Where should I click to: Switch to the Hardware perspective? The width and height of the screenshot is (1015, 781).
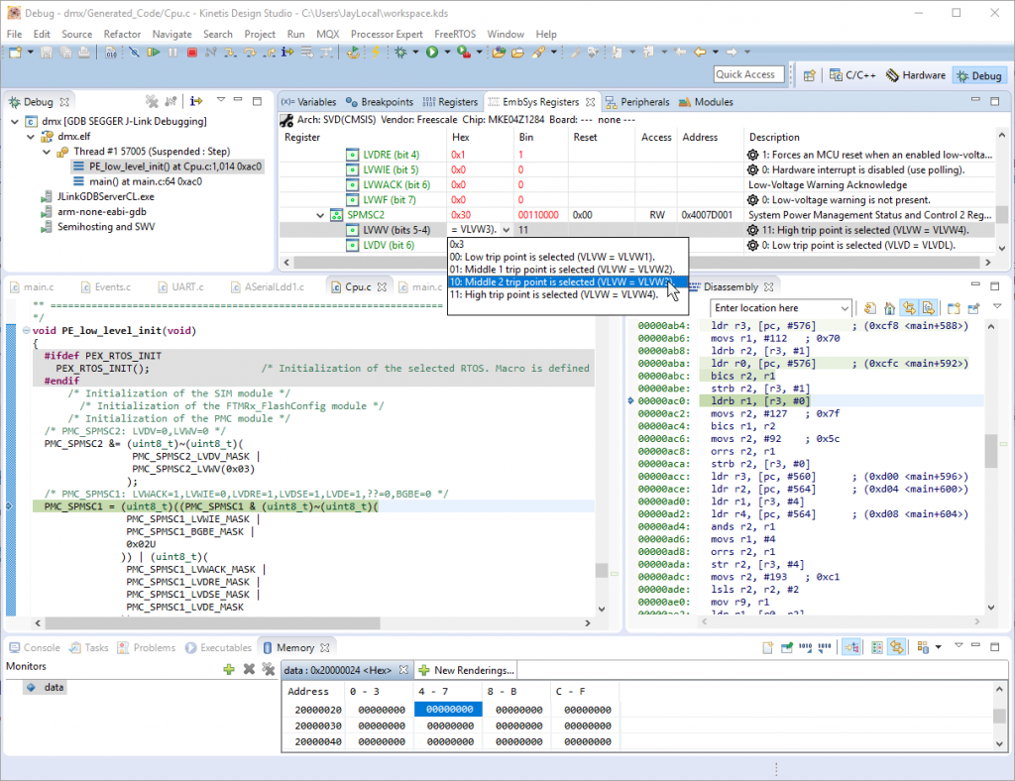(x=915, y=75)
